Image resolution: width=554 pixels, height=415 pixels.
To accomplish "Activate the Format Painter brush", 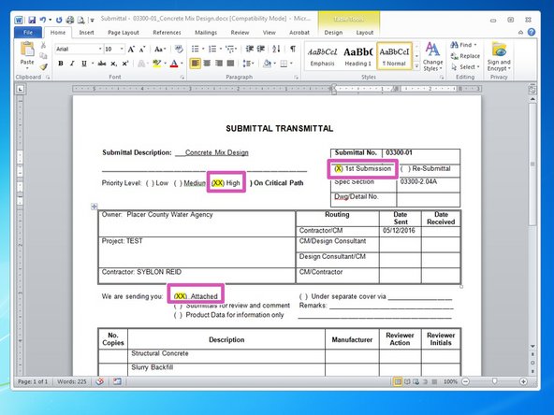I will (x=43, y=66).
